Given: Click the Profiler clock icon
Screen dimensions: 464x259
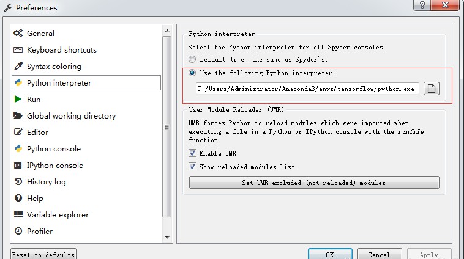Looking at the screenshot, I should pos(18,231).
